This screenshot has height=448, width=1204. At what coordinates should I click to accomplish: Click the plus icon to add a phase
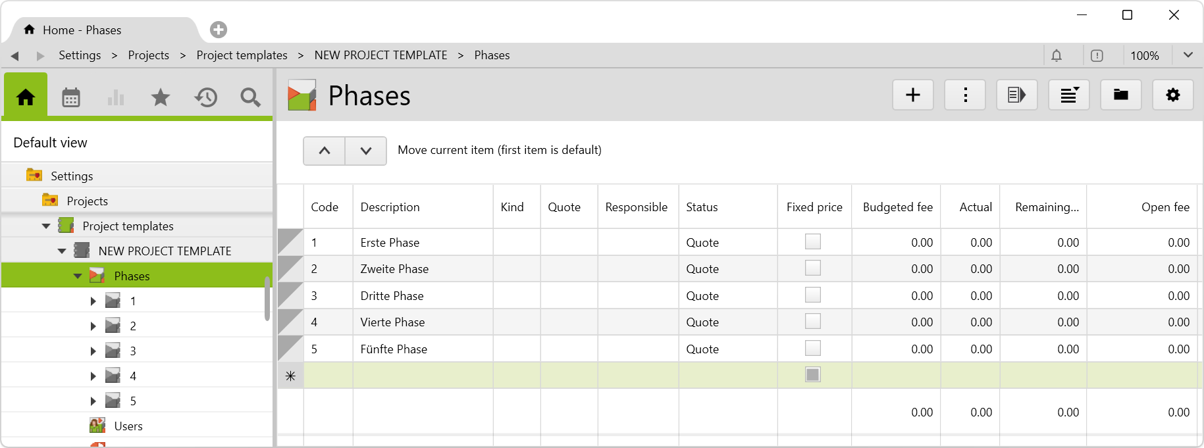(912, 95)
